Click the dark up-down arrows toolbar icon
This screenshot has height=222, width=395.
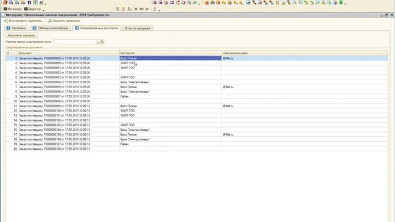29,2
